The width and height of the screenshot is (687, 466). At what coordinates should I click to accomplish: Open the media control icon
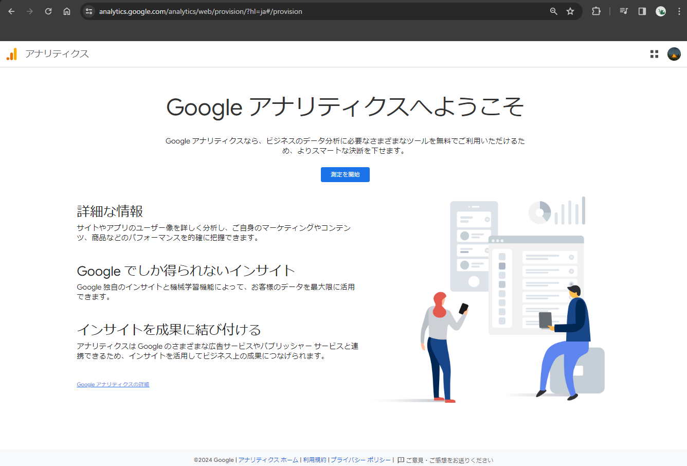tap(624, 11)
